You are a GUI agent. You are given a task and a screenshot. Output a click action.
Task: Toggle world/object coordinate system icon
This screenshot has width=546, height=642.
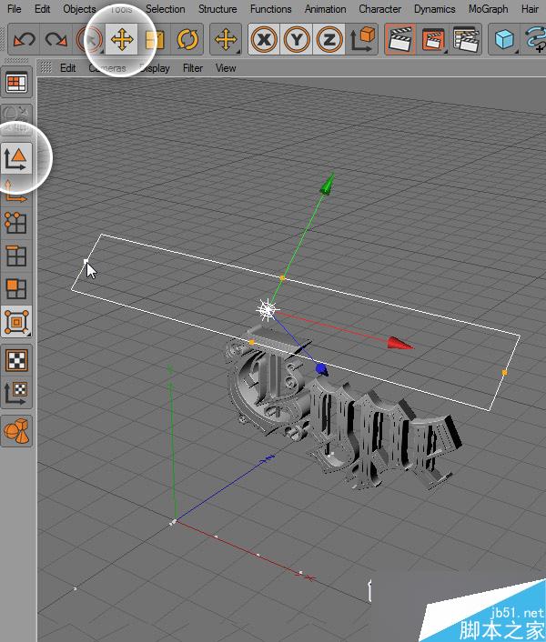(x=361, y=39)
